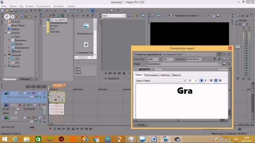
Task: Click the Изображение 1 media thumbnail
Action: pyautogui.click(x=86, y=26)
